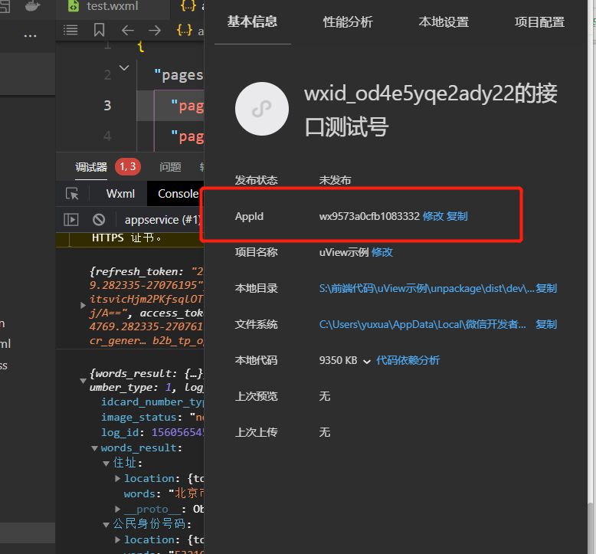Select the Console devtools tab
This screenshot has width=596, height=554.
178,194
